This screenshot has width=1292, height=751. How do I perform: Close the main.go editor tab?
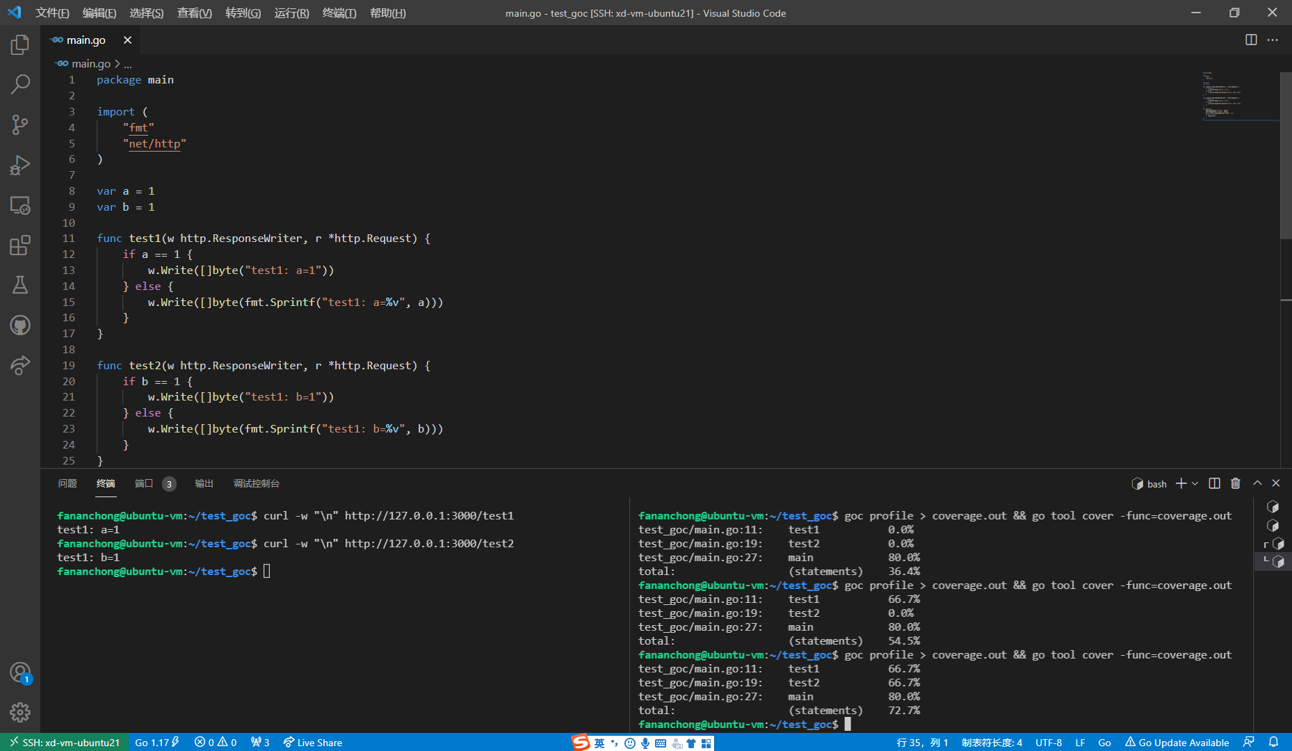[x=127, y=40]
